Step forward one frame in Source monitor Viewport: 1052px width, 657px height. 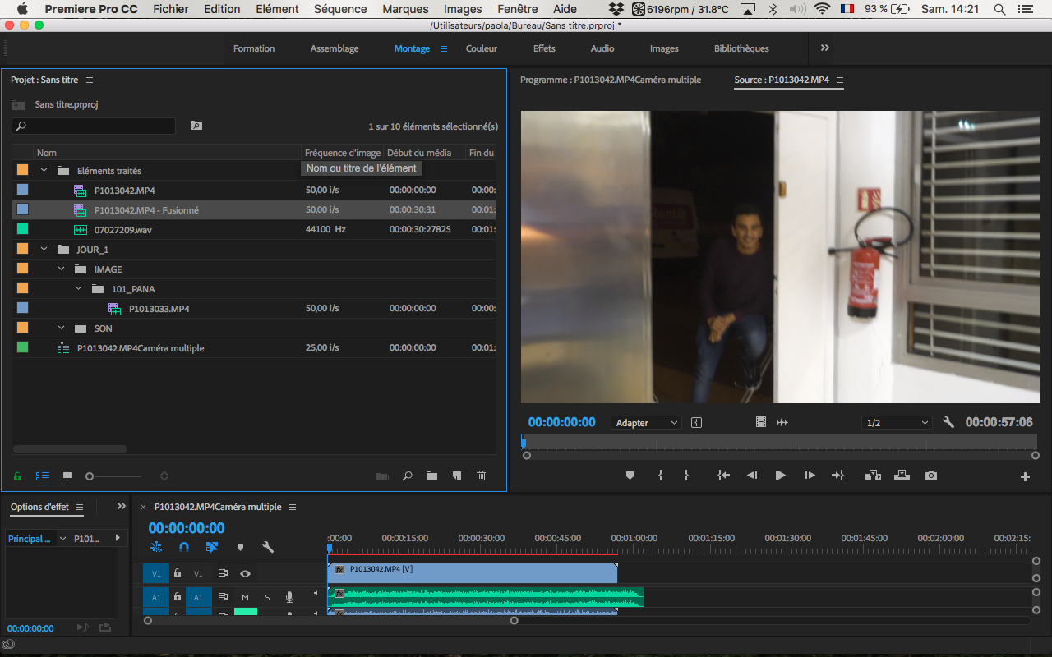point(810,476)
